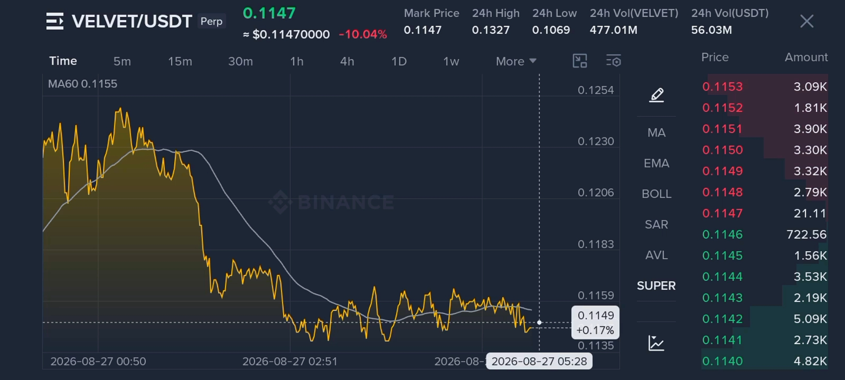Tap the VELVET/USDT pair name

[x=132, y=21]
